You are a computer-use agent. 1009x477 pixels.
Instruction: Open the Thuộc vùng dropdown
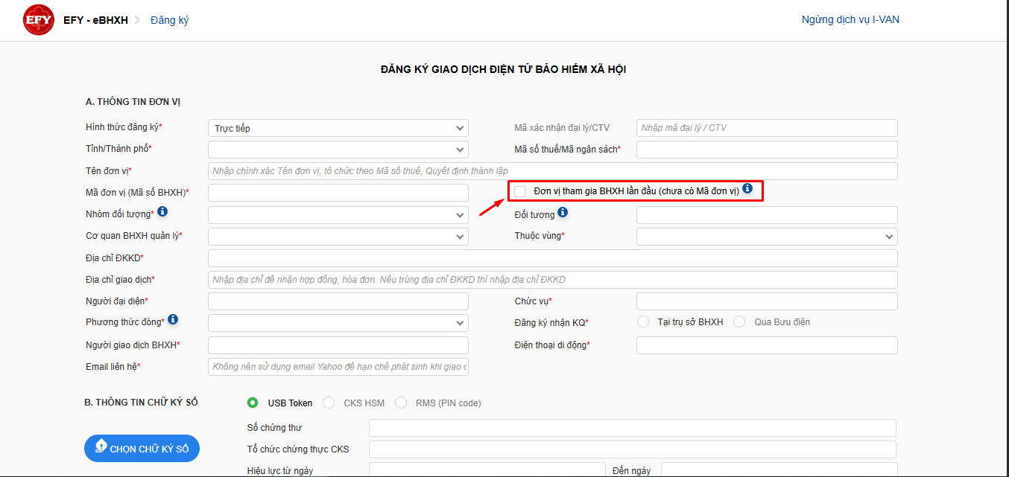coord(766,237)
